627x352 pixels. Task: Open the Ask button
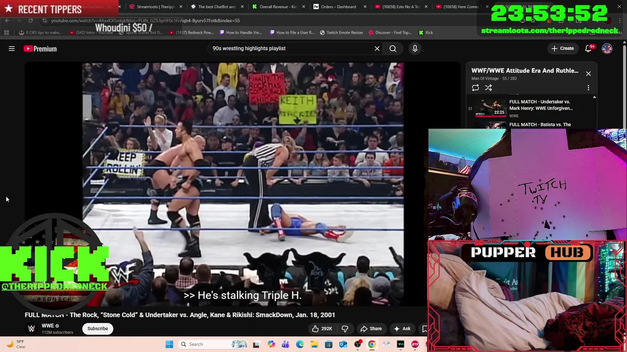point(402,329)
